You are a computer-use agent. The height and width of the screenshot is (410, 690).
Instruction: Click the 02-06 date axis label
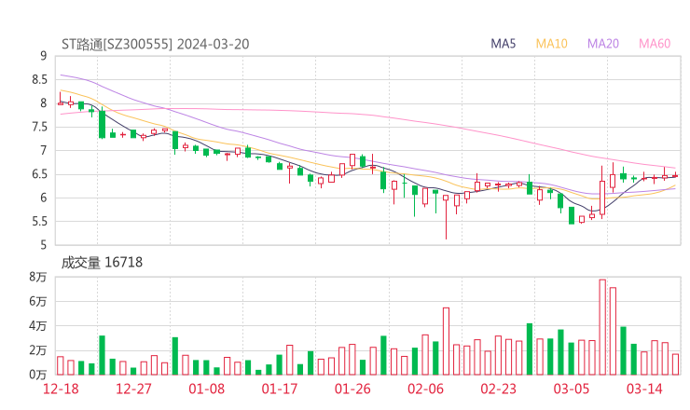(x=425, y=389)
